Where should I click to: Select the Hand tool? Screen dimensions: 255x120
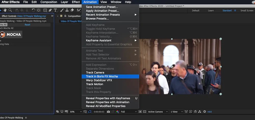pyautogui.click(x=5, y=10)
